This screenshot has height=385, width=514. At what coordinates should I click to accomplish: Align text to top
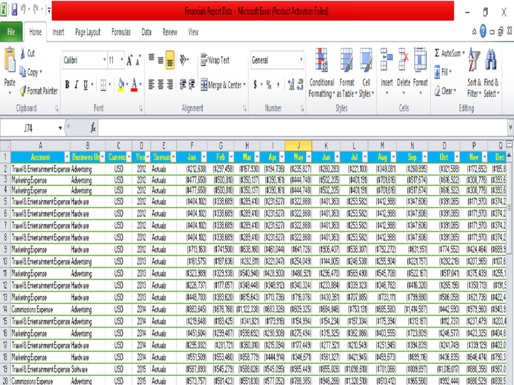click(x=151, y=57)
